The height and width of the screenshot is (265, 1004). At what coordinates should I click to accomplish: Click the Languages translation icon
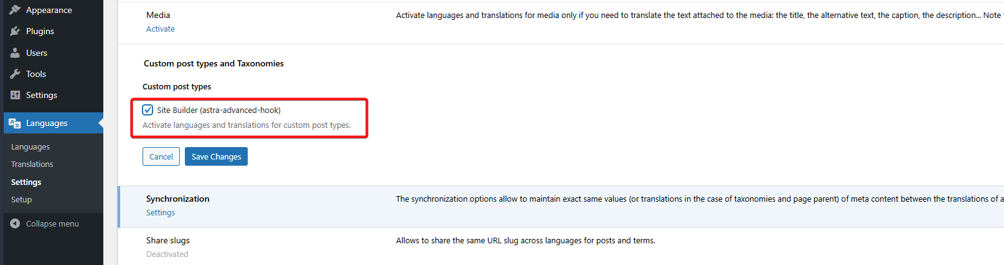[x=15, y=123]
